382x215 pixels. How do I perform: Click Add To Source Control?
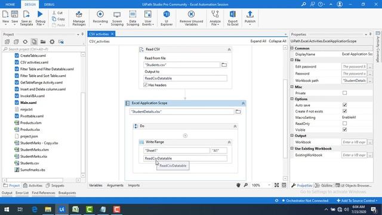[357, 201]
